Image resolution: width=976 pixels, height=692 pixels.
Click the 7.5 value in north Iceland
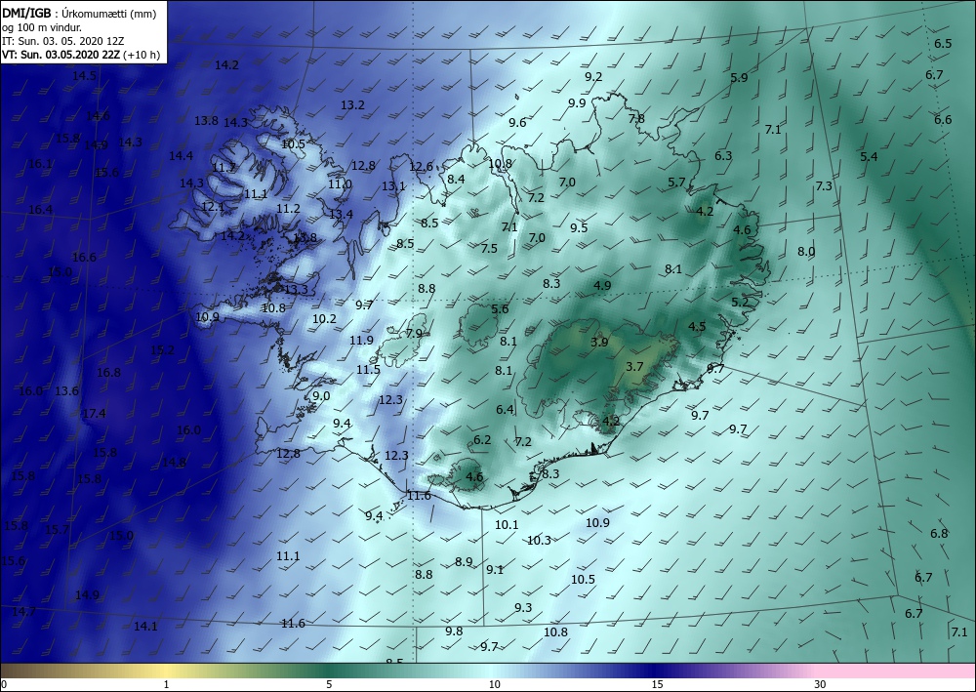click(489, 248)
